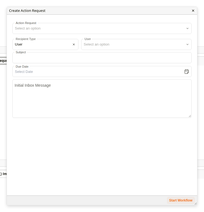Expand Action Request chevron arrow

[x=187, y=28]
